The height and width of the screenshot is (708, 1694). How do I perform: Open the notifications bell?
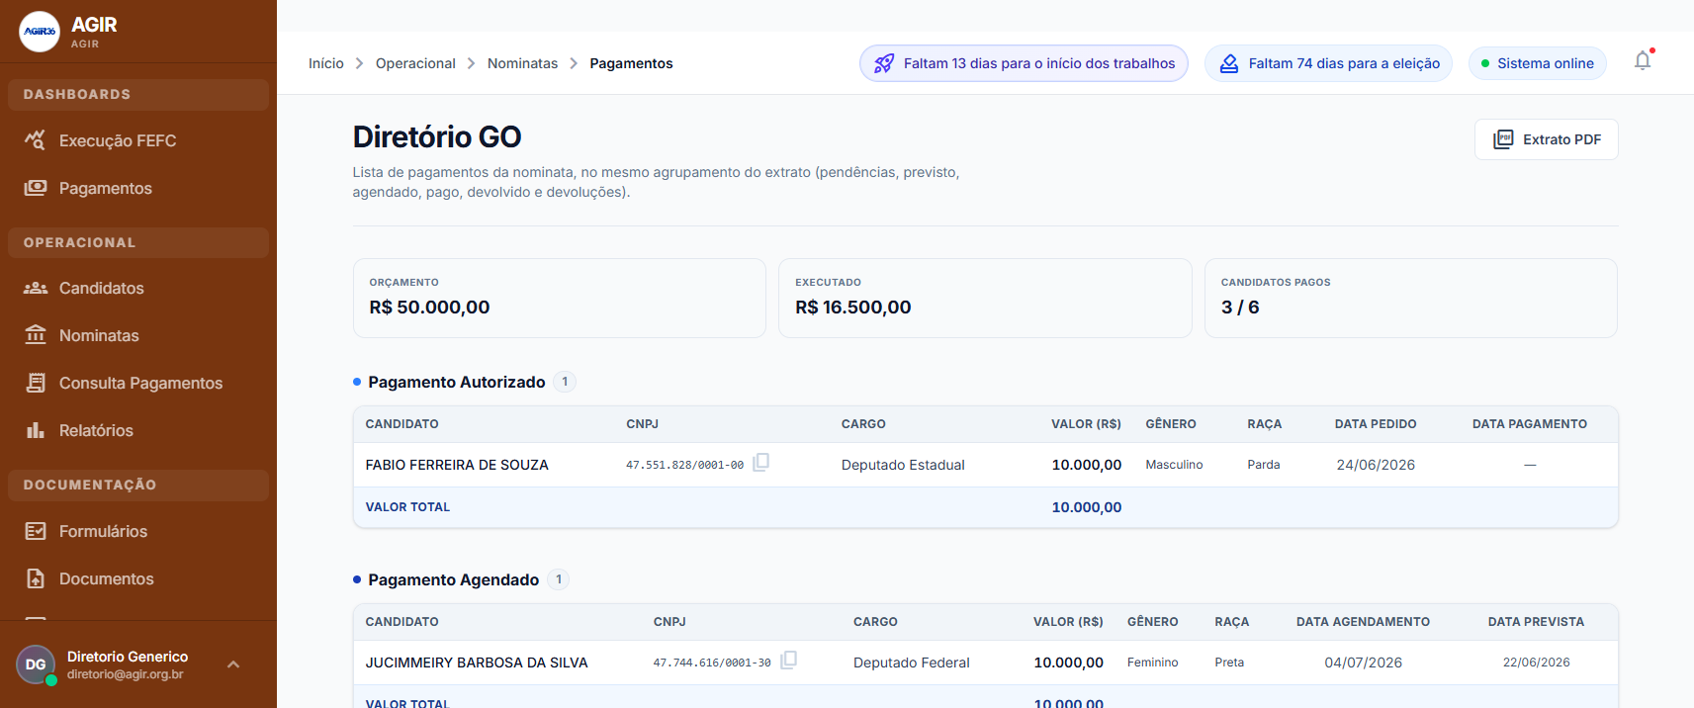point(1643,61)
